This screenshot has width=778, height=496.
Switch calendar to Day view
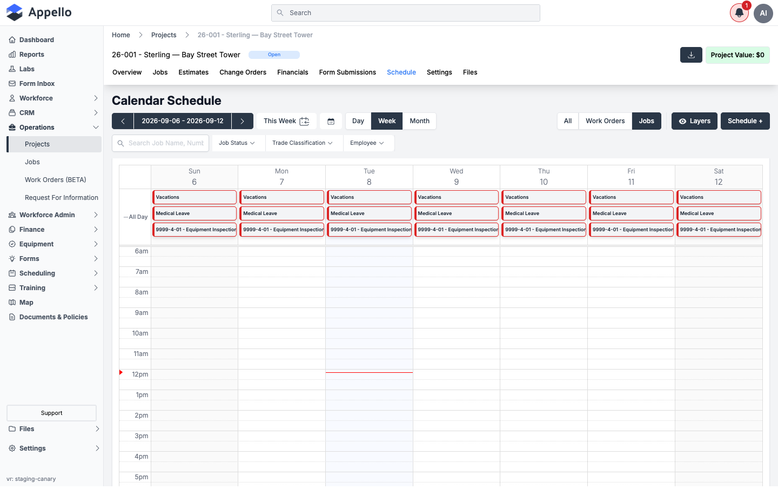(x=358, y=121)
